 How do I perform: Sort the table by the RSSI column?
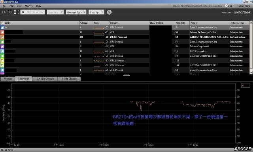coord(101,23)
